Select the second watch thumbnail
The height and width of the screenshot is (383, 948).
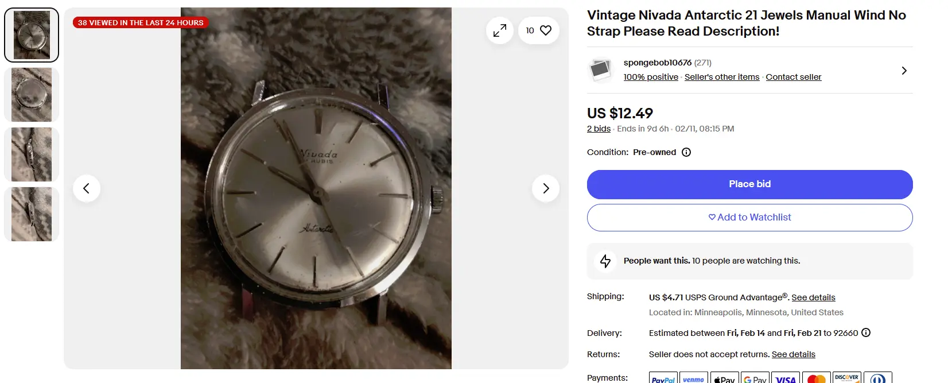(x=32, y=95)
